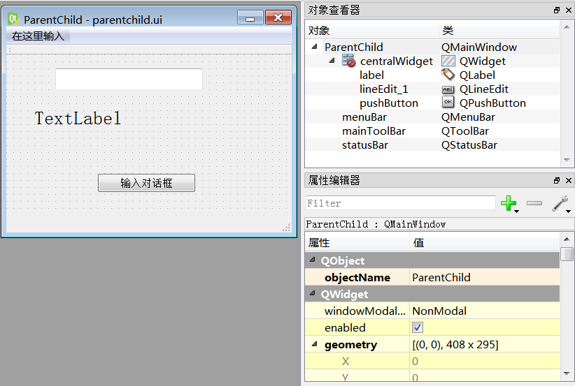Close the Object Inspector panel
The height and width of the screenshot is (386, 575).
tap(569, 10)
